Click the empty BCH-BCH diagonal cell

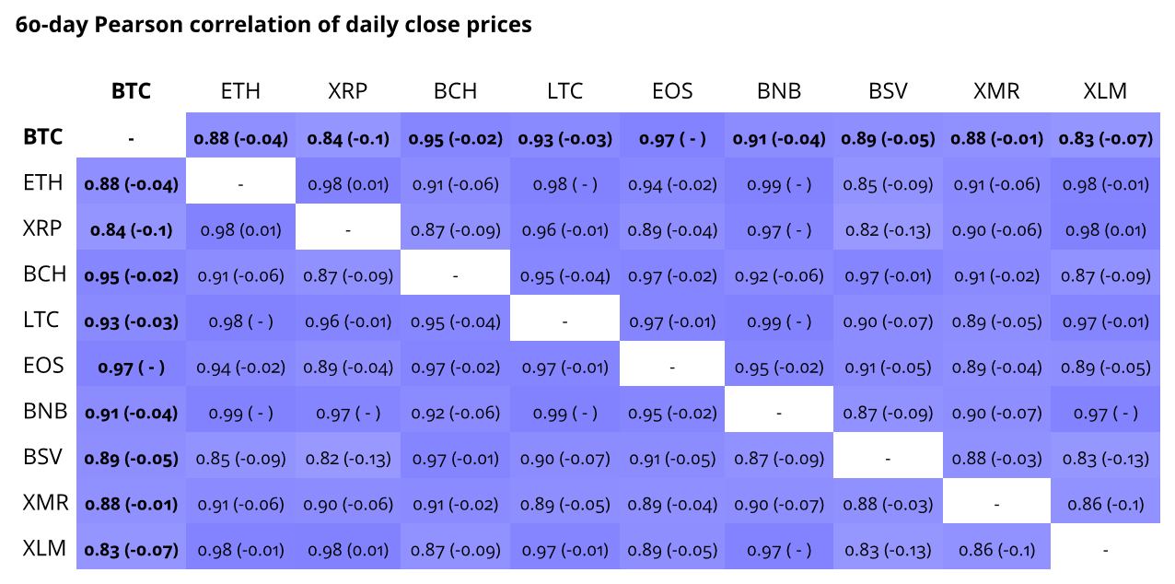[456, 275]
